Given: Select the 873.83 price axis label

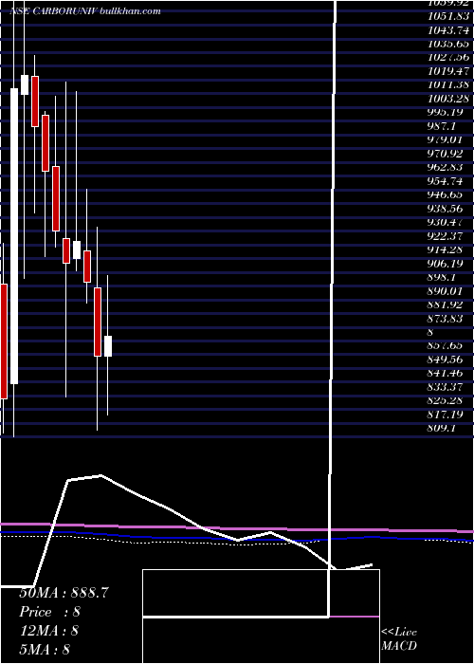Looking at the screenshot, I should [446, 319].
